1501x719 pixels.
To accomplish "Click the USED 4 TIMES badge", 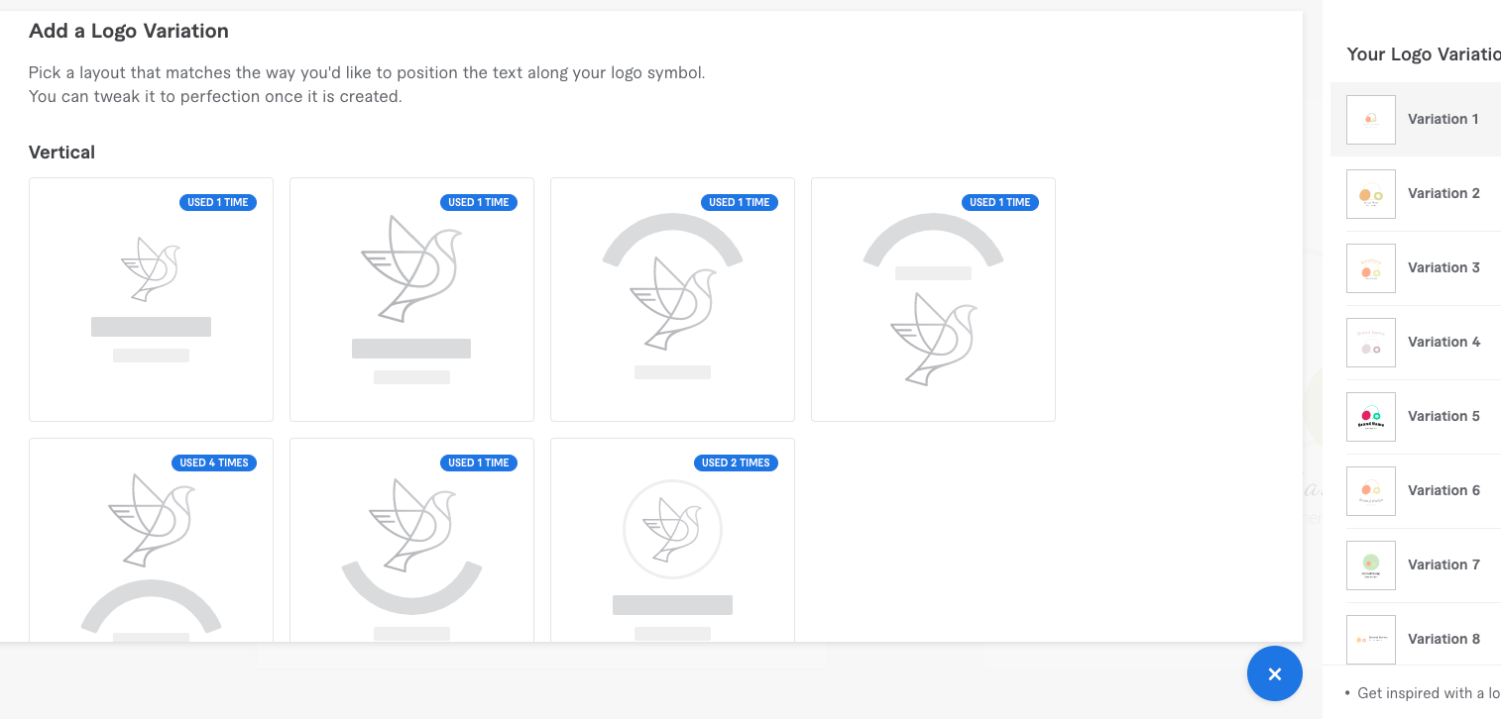I will 213,462.
